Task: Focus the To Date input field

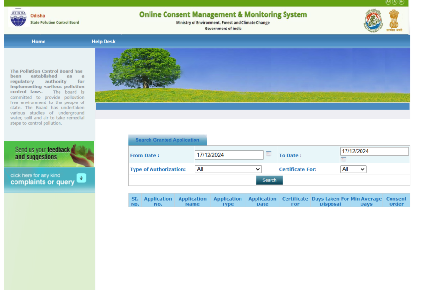Action: pos(374,151)
